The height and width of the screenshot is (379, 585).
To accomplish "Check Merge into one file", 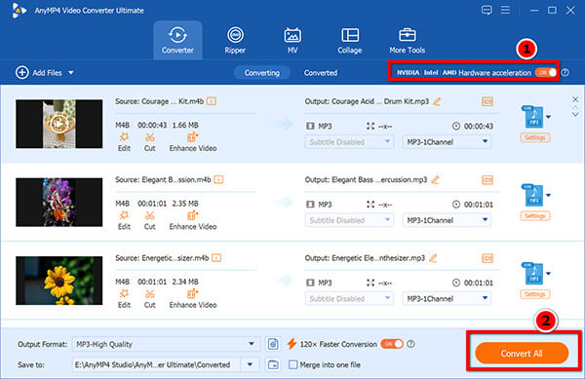I will click(293, 364).
